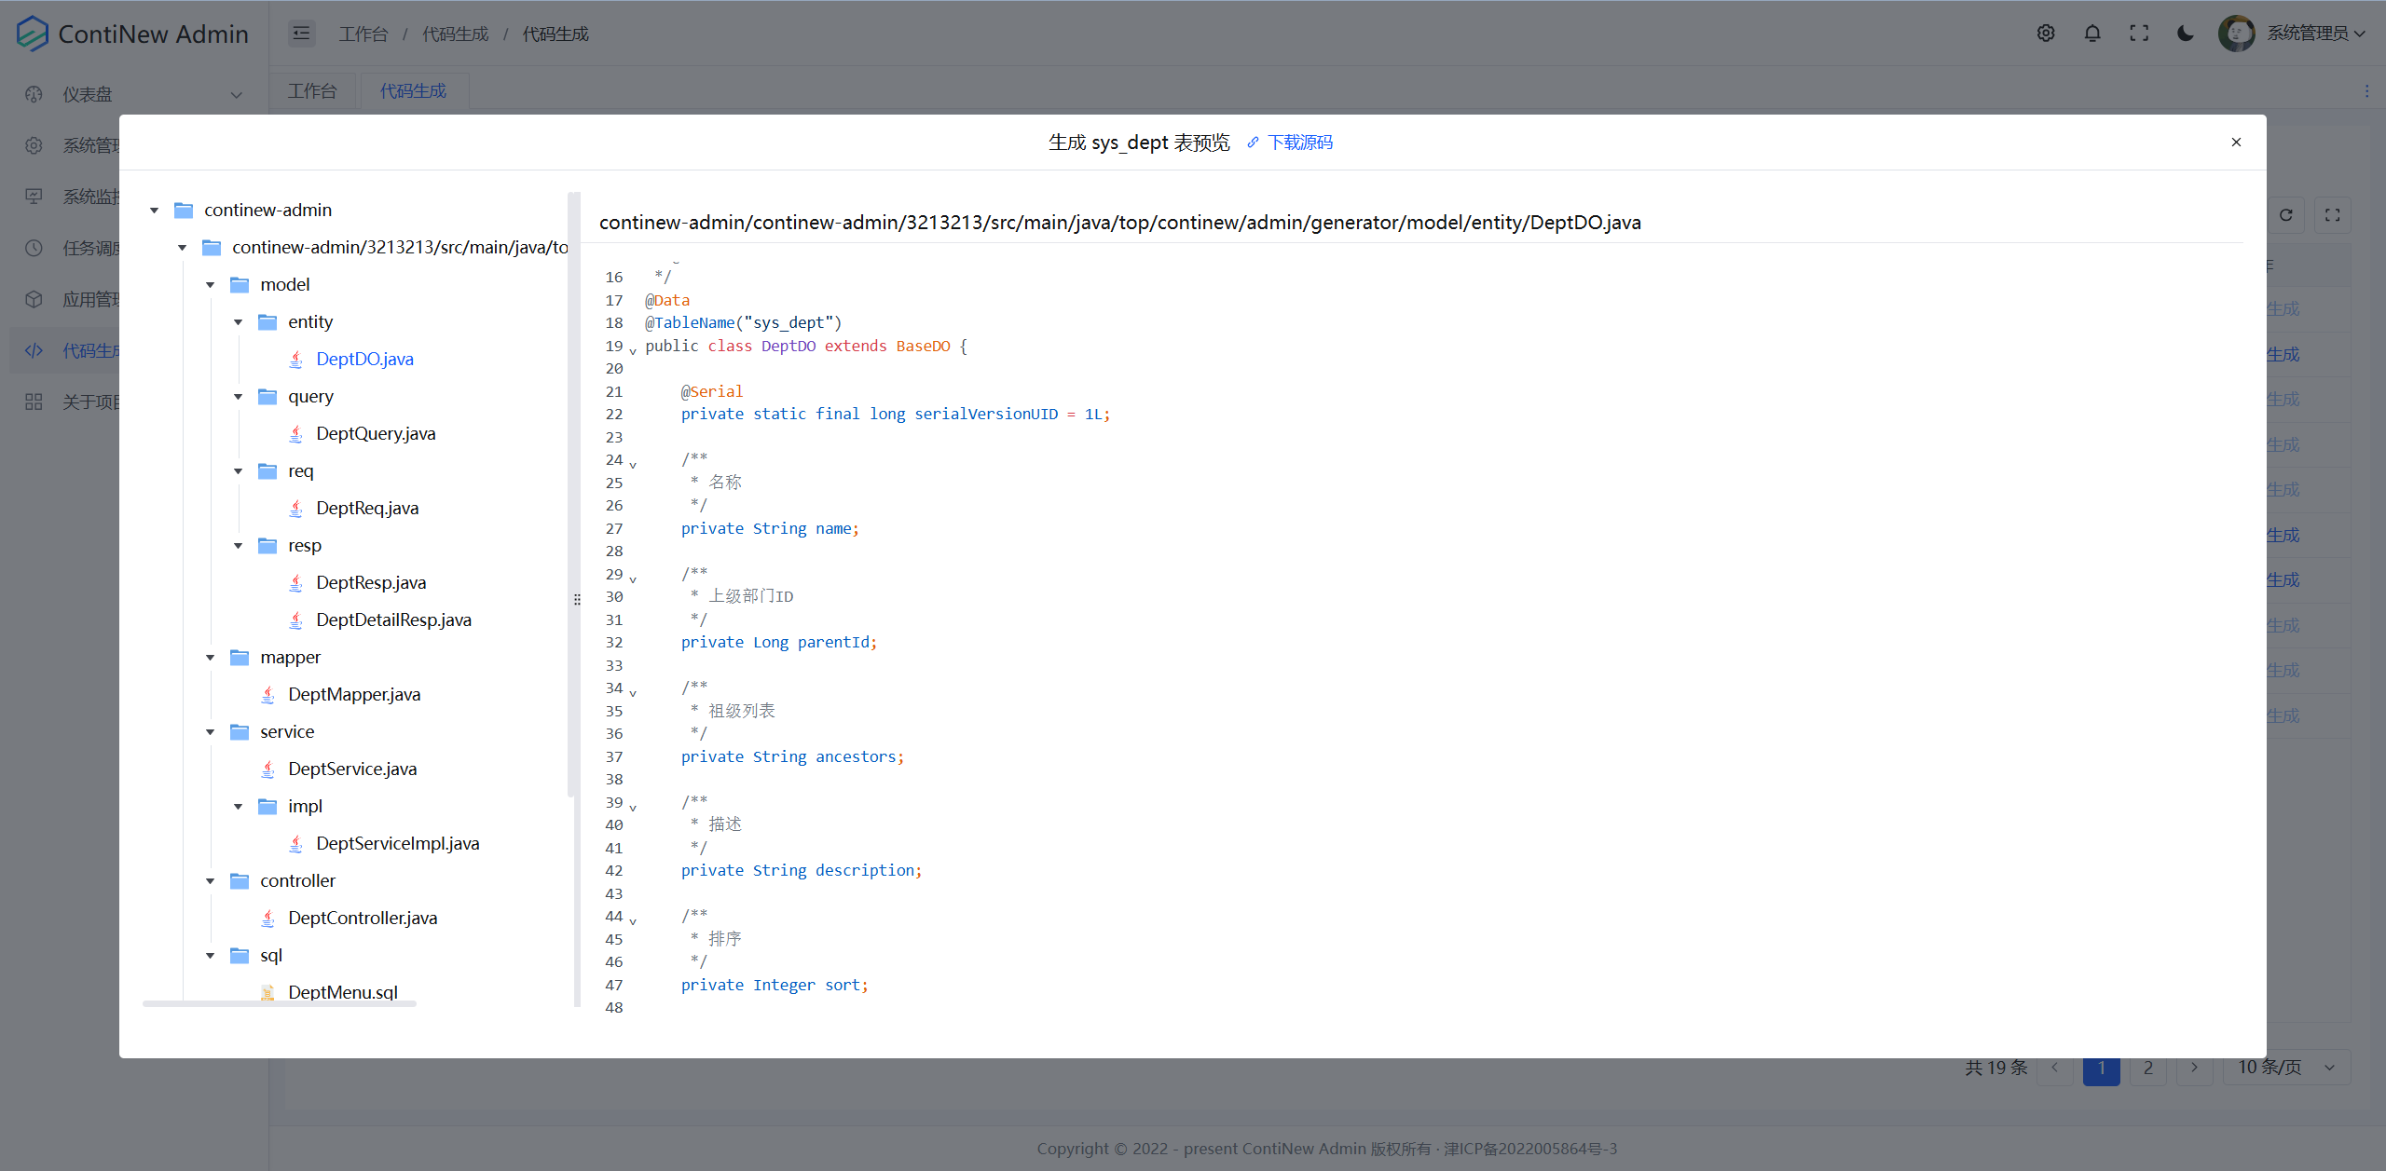Click the DeptMenu.sql file icon
The height and width of the screenshot is (1171, 2386).
click(268, 992)
